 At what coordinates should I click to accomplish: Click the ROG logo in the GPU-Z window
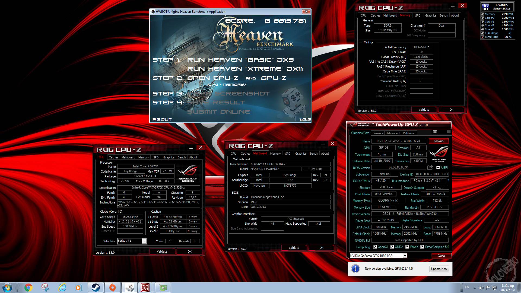tap(439, 154)
